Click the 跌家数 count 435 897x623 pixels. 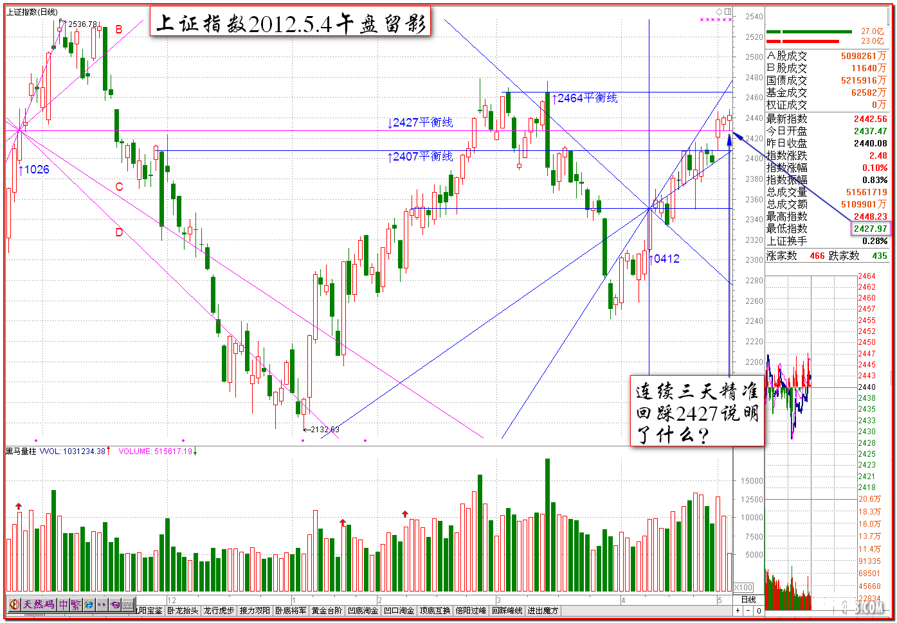tap(880, 256)
